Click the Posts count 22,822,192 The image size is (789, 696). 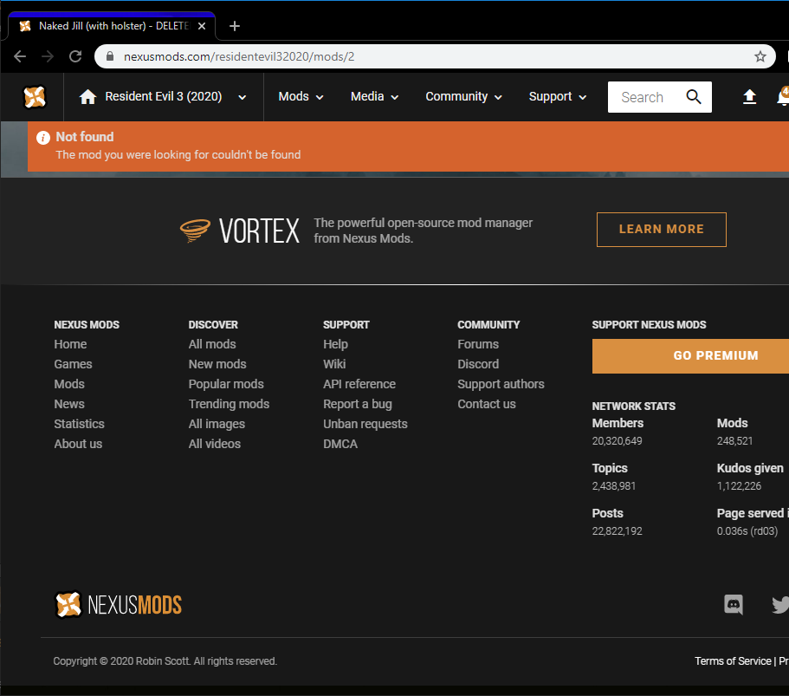point(617,531)
